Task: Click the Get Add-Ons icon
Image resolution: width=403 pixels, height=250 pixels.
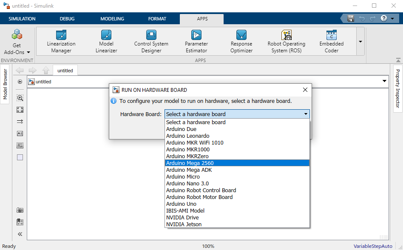Action: tap(17, 35)
